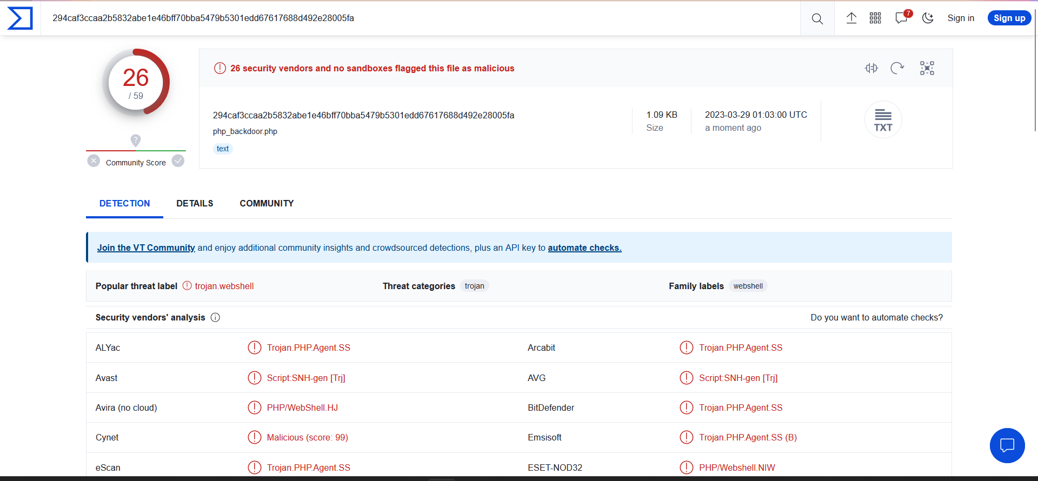Click the eScan detection warning icon
Viewport: 1038px width, 481px height.
tap(254, 467)
